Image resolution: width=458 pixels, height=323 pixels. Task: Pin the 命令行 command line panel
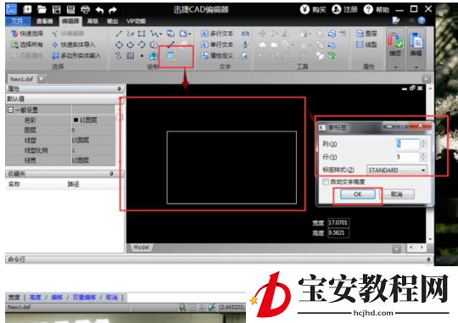coord(428,259)
